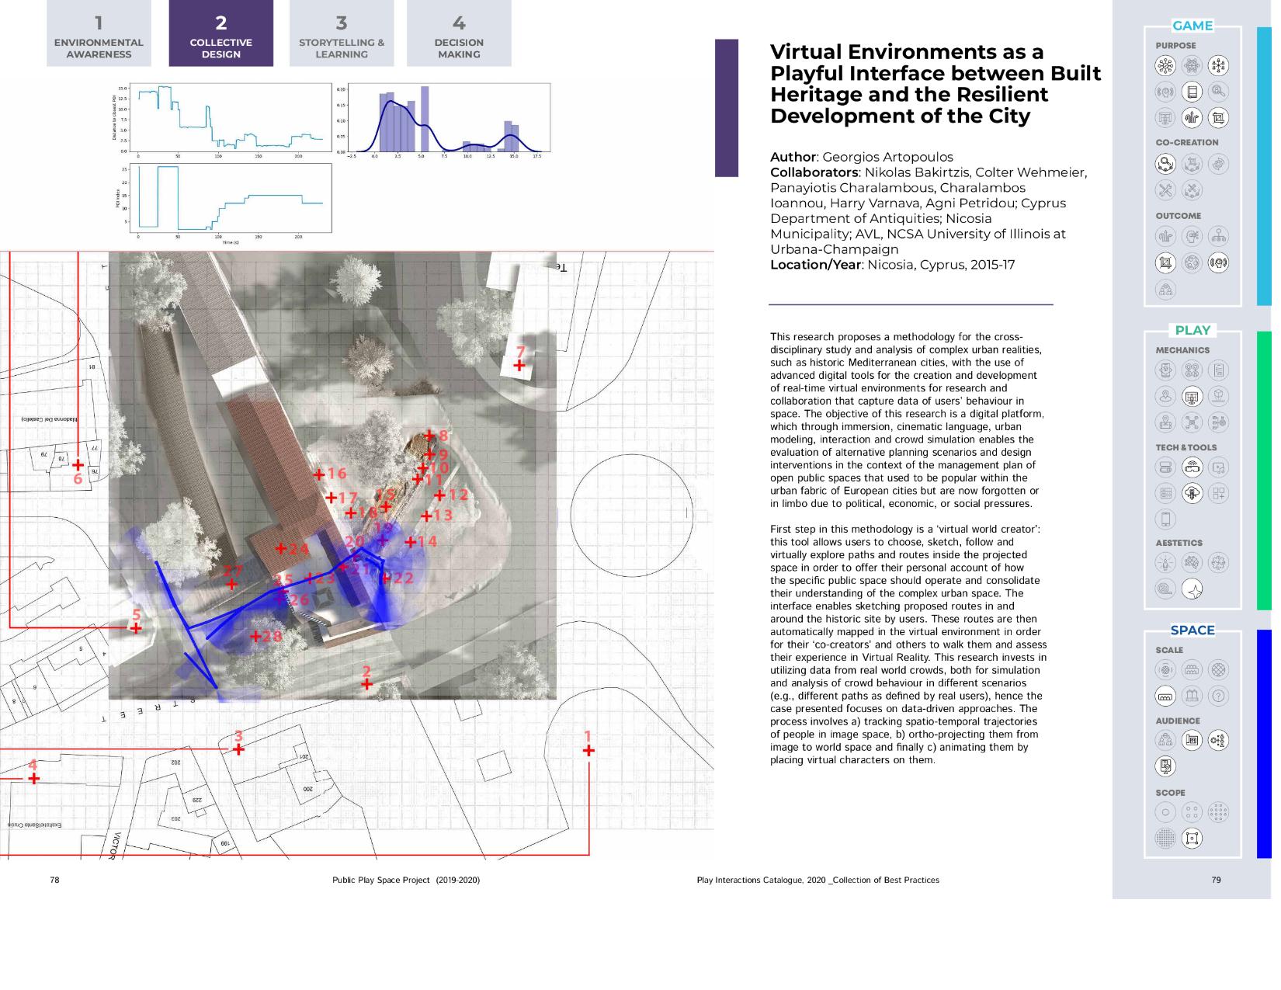Click the checklist icon under Mechanics
1281x990 pixels.
coord(1218,370)
